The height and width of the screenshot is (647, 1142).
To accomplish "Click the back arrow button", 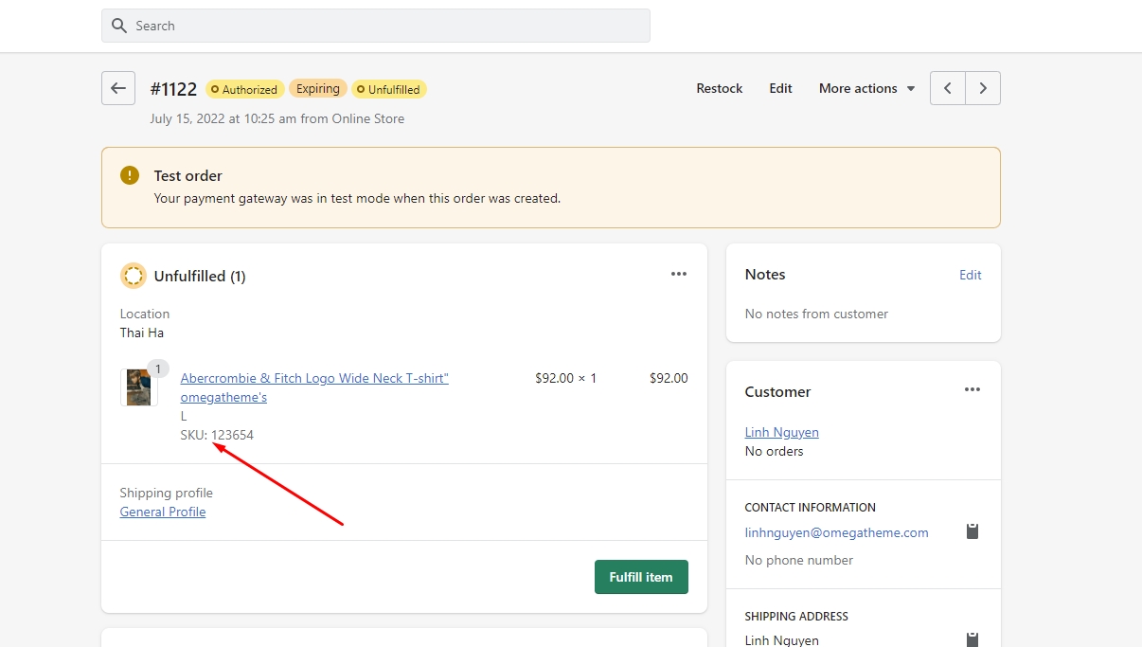I will 117,88.
